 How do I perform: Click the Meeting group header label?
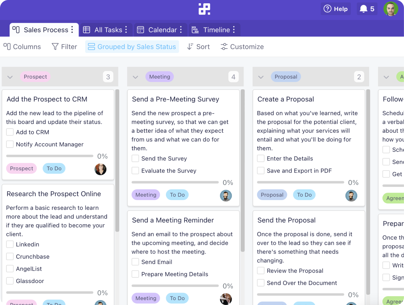160,77
